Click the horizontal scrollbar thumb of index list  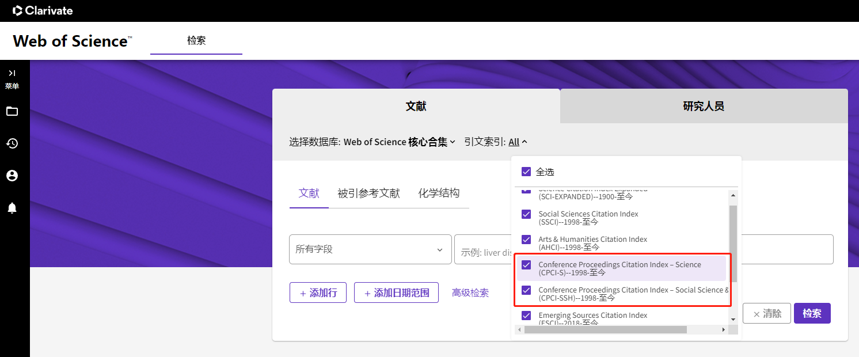(x=605, y=330)
